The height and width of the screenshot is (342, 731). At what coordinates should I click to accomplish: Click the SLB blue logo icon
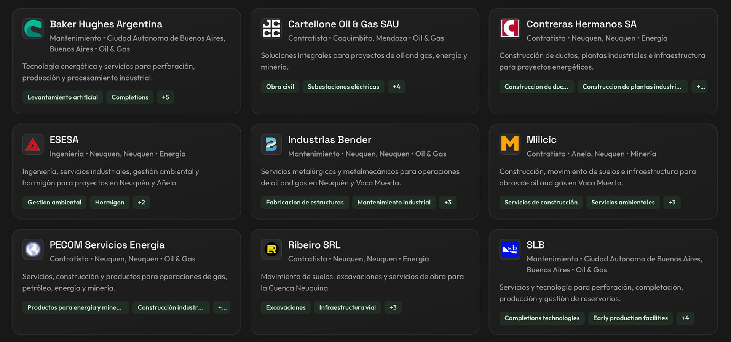coord(510,249)
